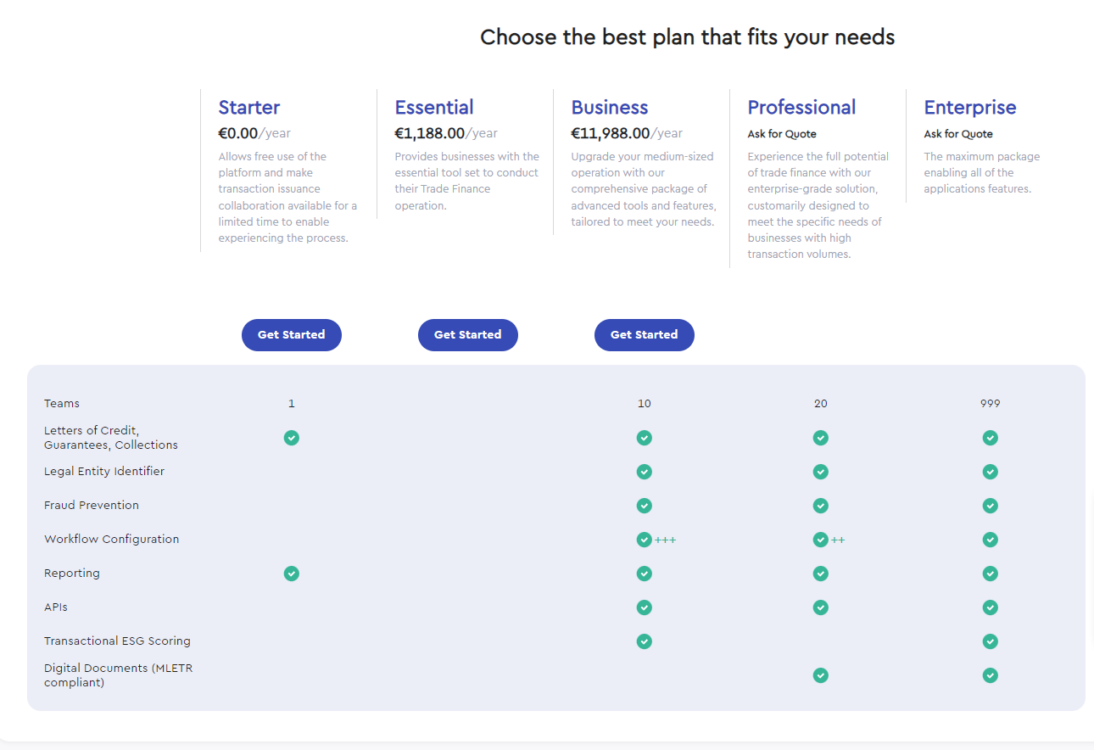This screenshot has height=750, width=1094.
Task: Click Professional checkmark for Fraud Prevention
Action: (x=821, y=506)
